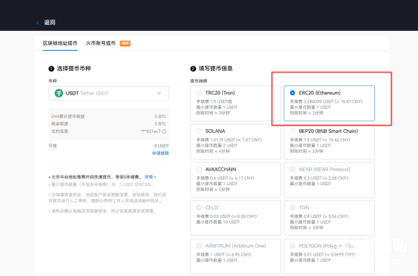Switch to 火币账号提币 tab
The height and width of the screenshot is (276, 418).
click(x=101, y=43)
